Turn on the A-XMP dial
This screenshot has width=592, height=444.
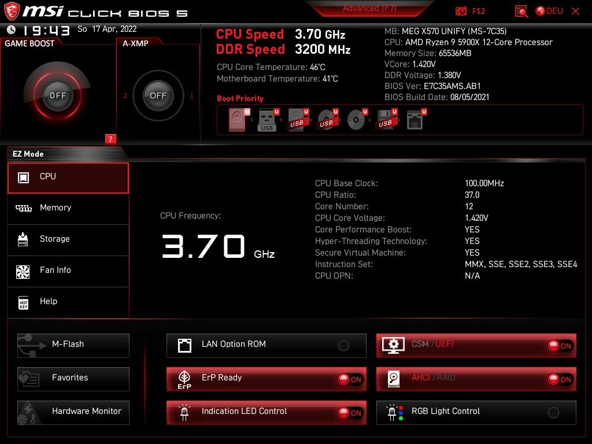pos(158,95)
